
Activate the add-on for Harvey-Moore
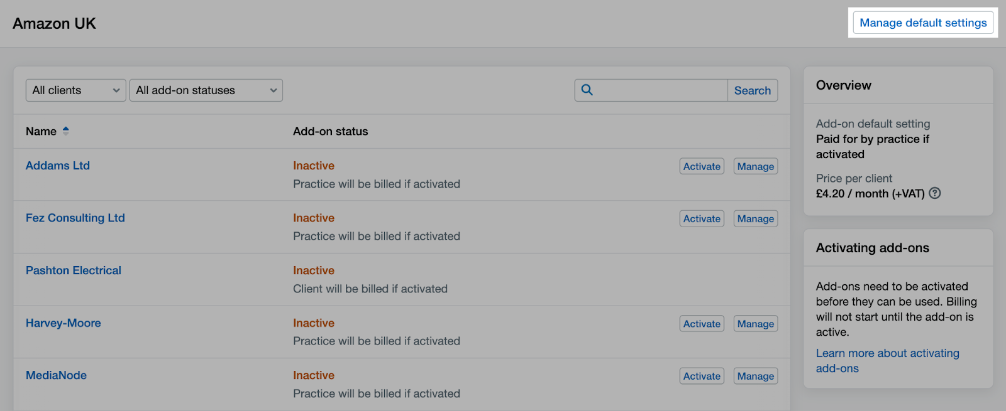click(x=701, y=323)
